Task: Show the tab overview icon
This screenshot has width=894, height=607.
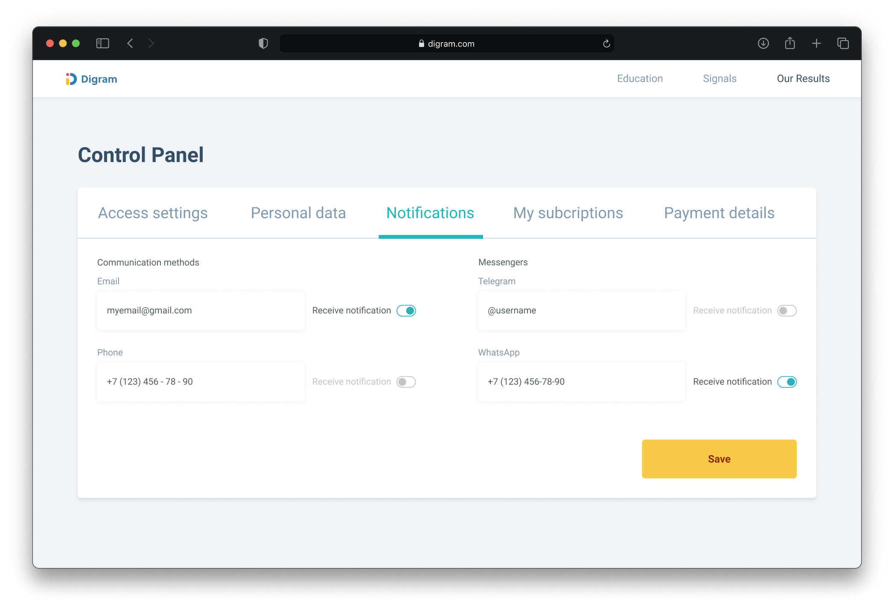Action: [x=843, y=44]
